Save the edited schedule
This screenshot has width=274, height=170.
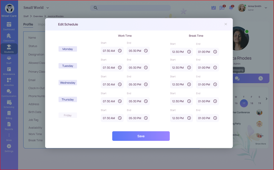pyautogui.click(x=141, y=136)
